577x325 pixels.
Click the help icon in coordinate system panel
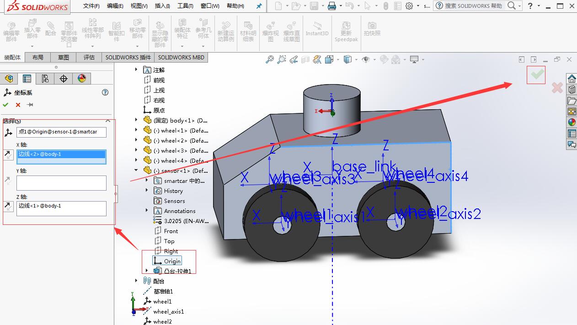105,92
